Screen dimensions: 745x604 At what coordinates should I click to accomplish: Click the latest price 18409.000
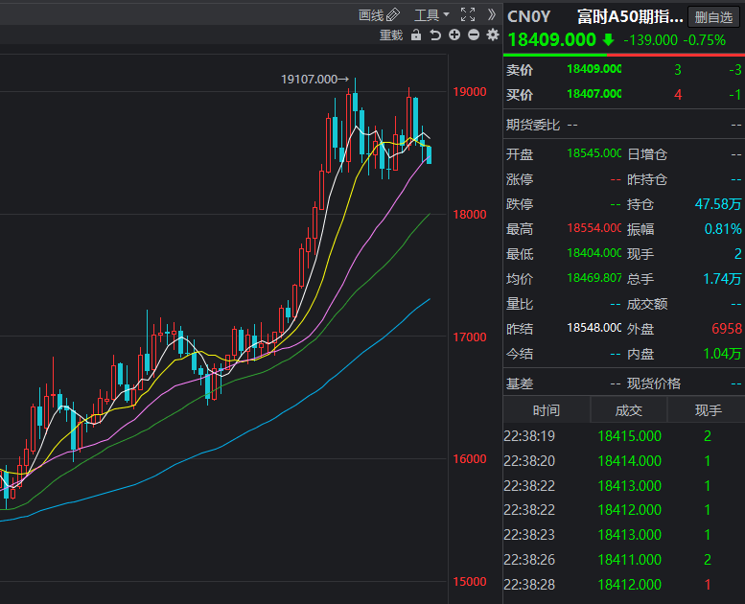click(x=551, y=39)
